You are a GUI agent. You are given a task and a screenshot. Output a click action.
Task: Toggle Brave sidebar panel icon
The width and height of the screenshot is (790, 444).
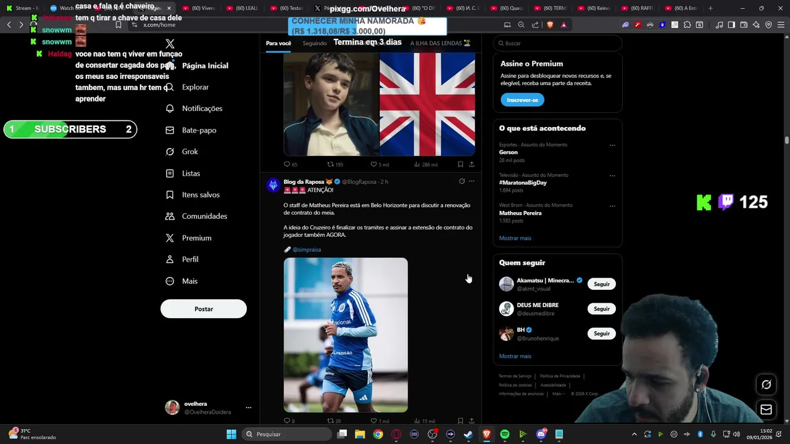point(731,25)
